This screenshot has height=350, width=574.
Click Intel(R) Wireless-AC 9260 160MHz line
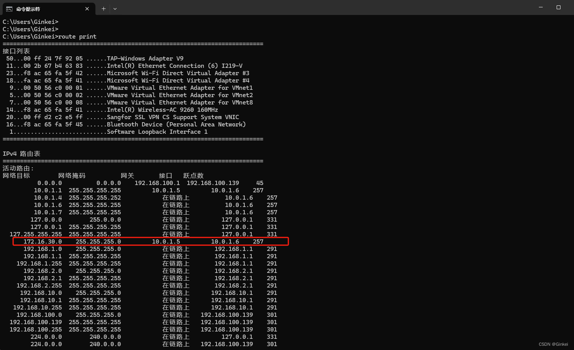(x=112, y=110)
